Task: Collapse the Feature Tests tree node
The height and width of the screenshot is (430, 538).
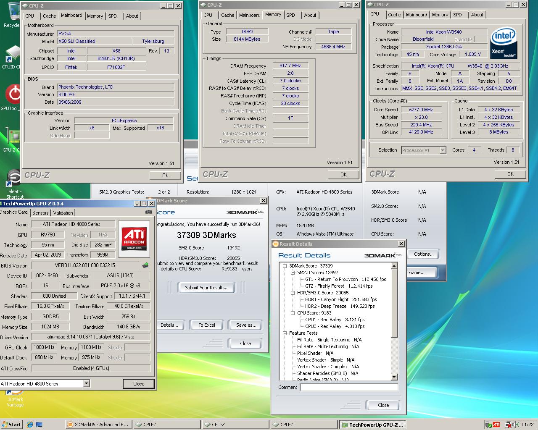Action: 285,333
